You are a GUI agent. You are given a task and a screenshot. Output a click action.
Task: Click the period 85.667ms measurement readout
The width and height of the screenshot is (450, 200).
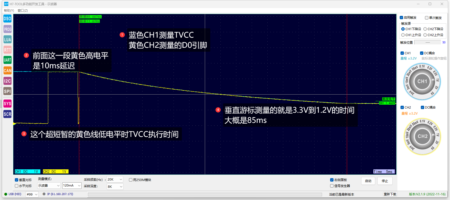90,17
